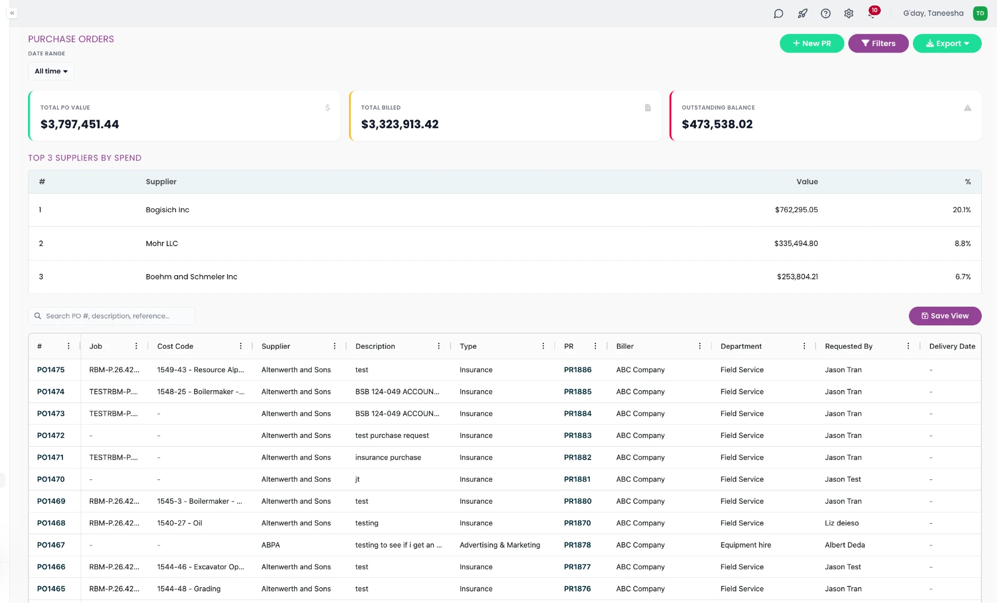Open the help question mark icon
Viewport: 997px width, 603px height.
click(x=825, y=13)
